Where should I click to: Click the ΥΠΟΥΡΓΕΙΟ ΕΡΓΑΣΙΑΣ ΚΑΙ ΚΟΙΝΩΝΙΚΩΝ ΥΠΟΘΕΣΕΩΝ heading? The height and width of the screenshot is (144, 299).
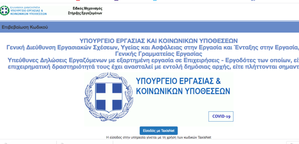158,41
